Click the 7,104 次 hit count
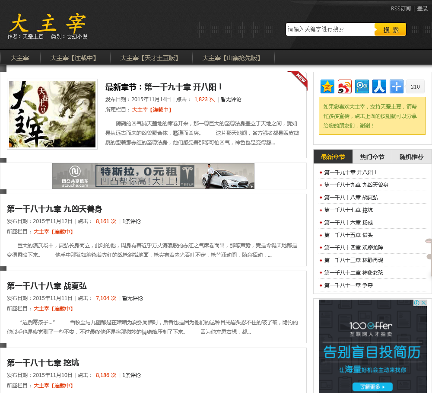The width and height of the screenshot is (432, 393). pos(106,298)
